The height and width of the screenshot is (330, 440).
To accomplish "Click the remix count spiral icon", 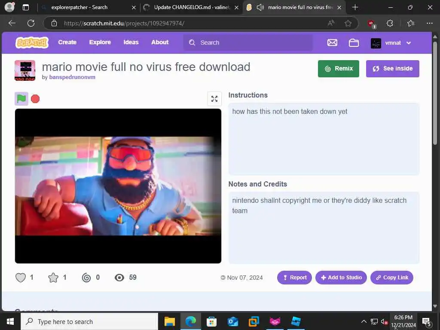I will tap(86, 278).
